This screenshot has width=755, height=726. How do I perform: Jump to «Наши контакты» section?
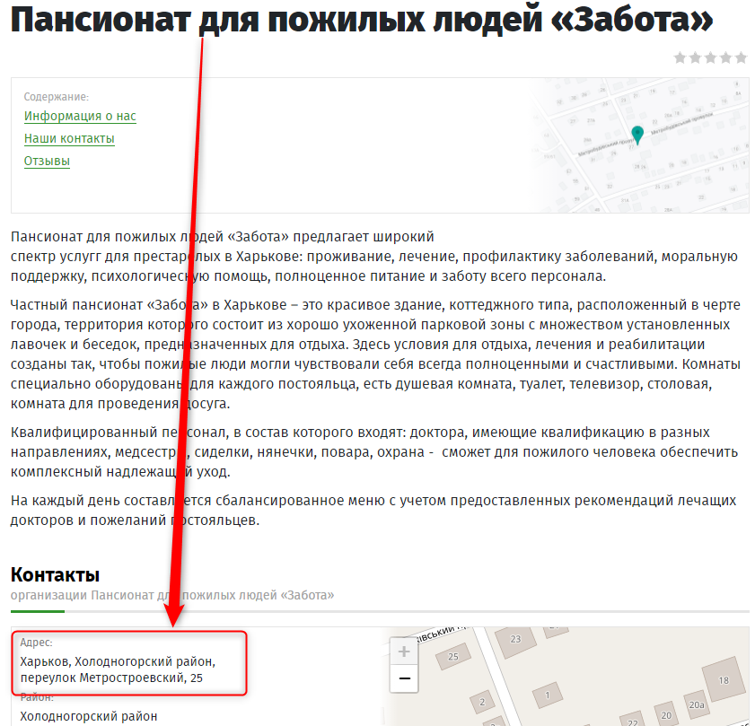69,138
